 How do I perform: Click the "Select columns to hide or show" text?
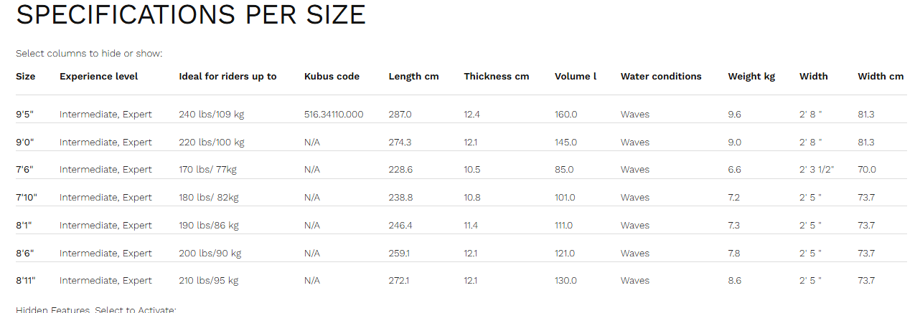point(89,54)
